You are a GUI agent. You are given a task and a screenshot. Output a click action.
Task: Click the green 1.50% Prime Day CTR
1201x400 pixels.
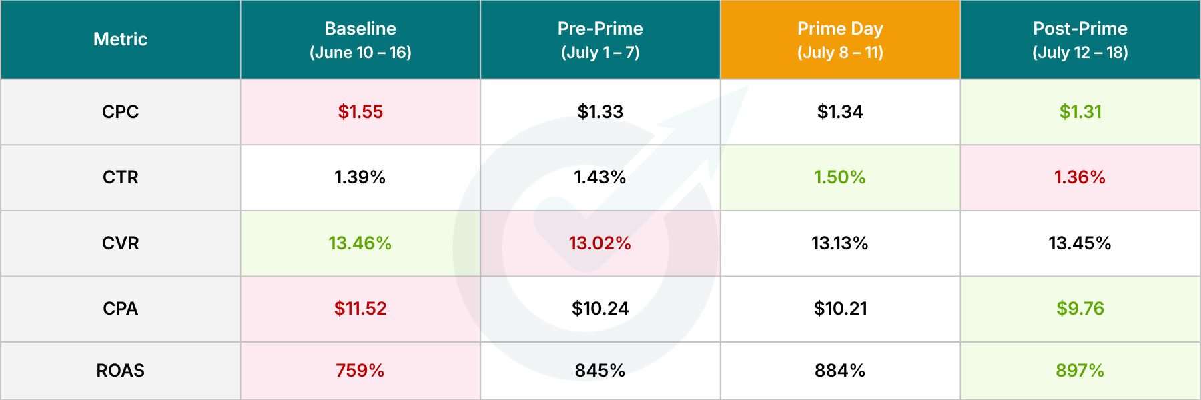click(x=841, y=177)
